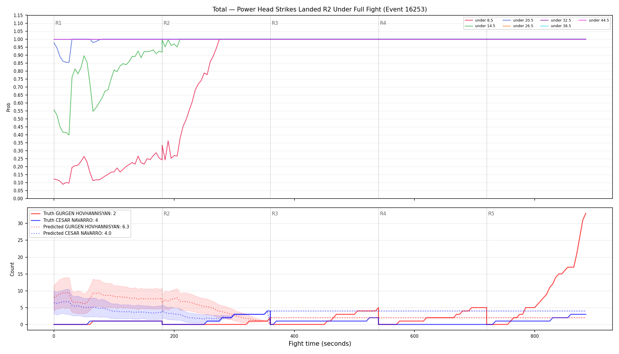Click the R2 label in the probability chart

coord(167,23)
